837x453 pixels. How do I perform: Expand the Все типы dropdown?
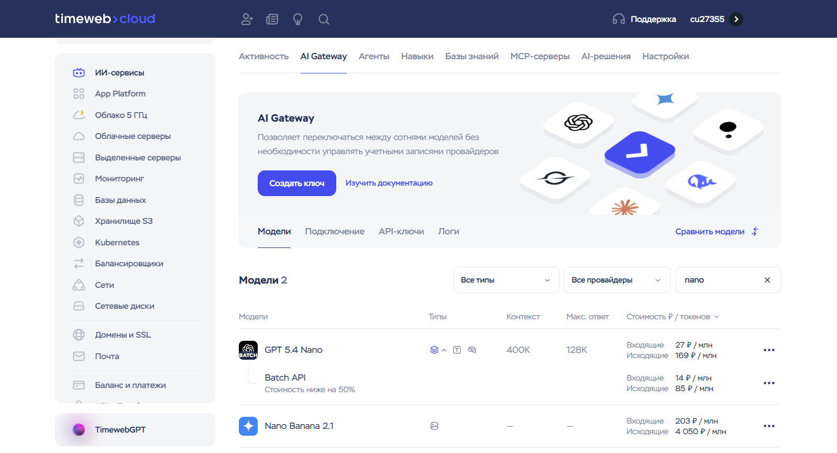coord(506,280)
